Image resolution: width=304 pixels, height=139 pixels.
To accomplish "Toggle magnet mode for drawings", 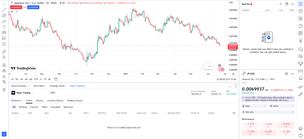I will pyautogui.click(x=4, y=65).
